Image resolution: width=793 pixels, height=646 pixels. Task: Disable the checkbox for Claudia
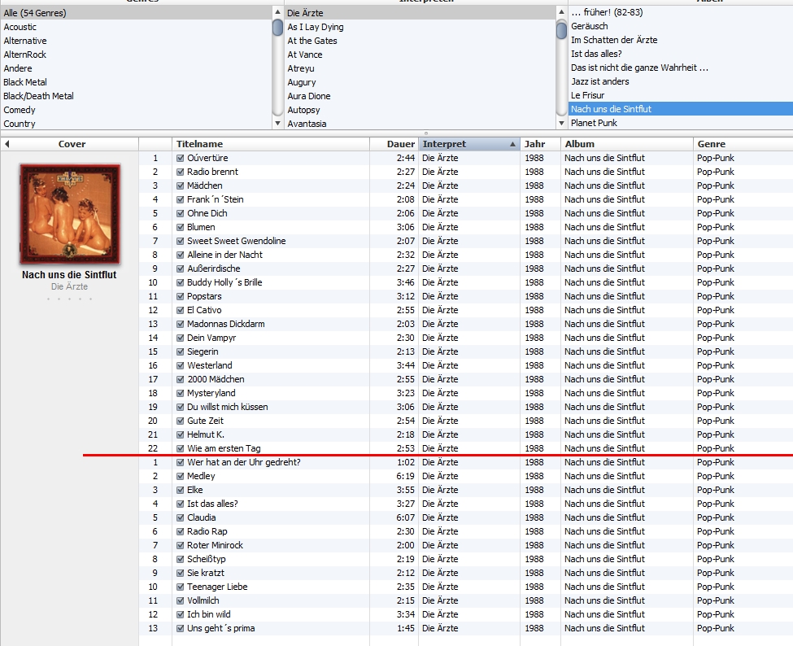coord(180,517)
